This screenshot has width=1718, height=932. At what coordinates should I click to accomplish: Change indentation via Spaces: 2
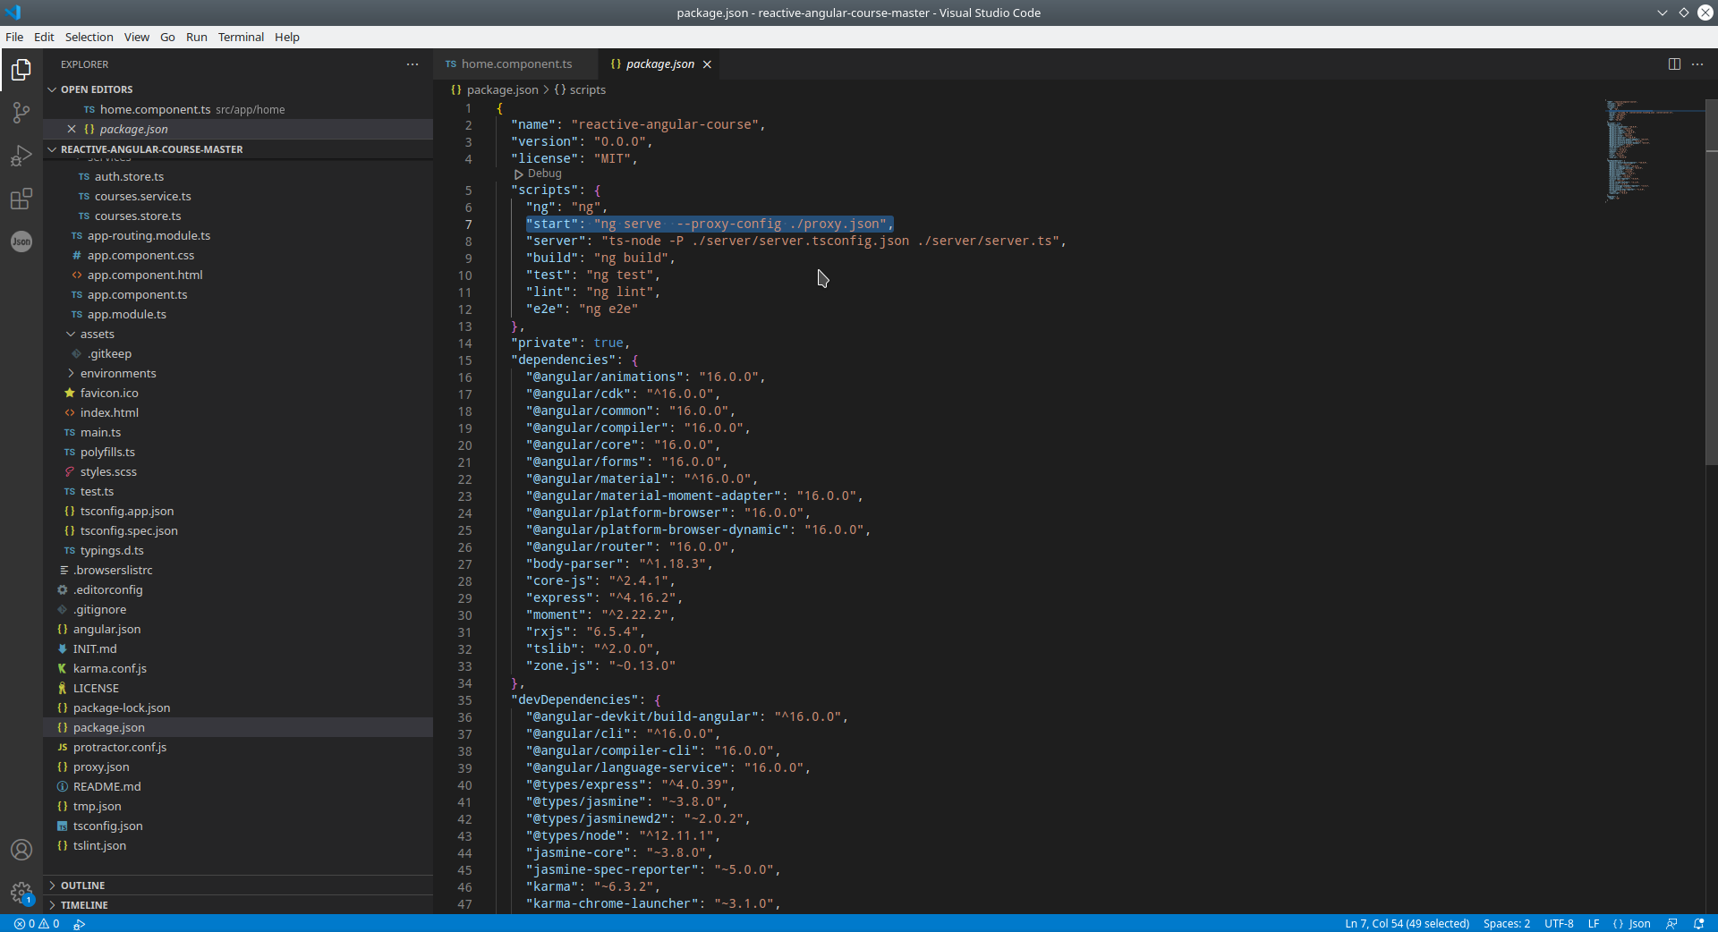(1506, 924)
